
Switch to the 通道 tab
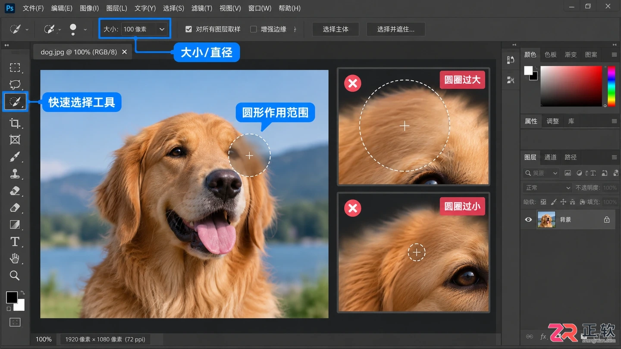[x=550, y=157]
